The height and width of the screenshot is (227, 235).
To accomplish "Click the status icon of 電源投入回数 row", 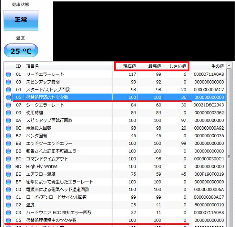I will (x=8, y=128).
